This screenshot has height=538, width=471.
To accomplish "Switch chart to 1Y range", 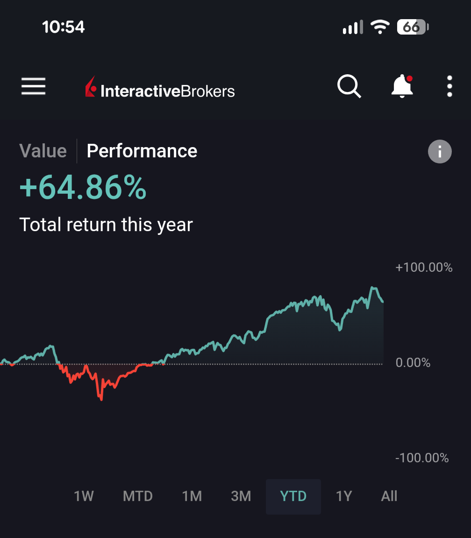I will (x=343, y=496).
